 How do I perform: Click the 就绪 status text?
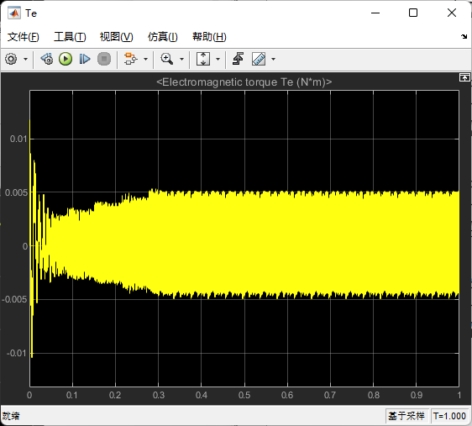pos(11,416)
